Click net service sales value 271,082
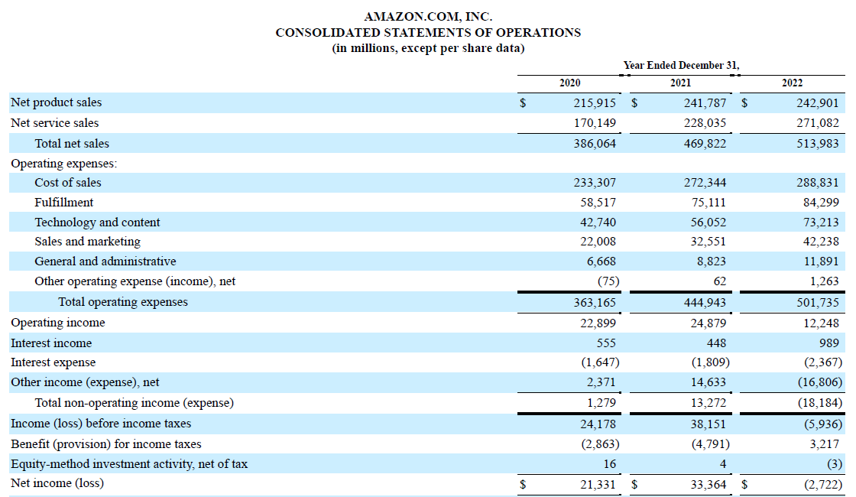Image resolution: width=856 pixels, height=497 pixels. 817,123
